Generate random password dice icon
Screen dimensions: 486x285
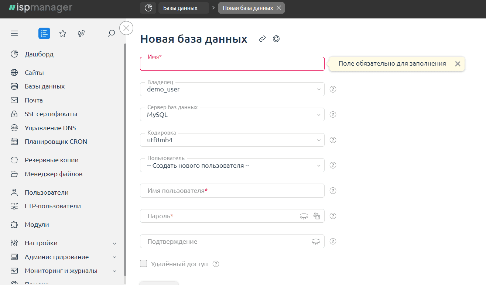316,216
